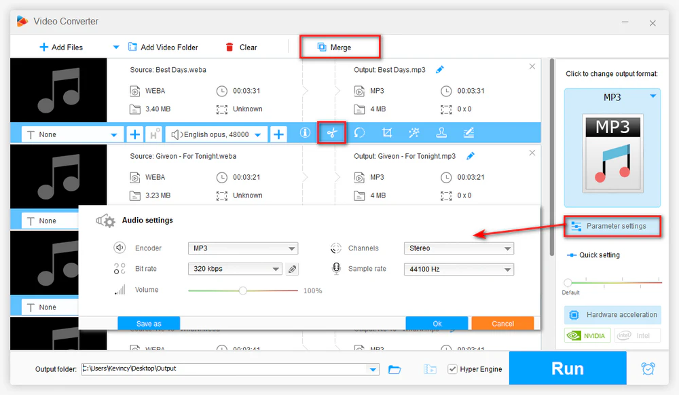Click the Intel acceleration button

point(637,335)
